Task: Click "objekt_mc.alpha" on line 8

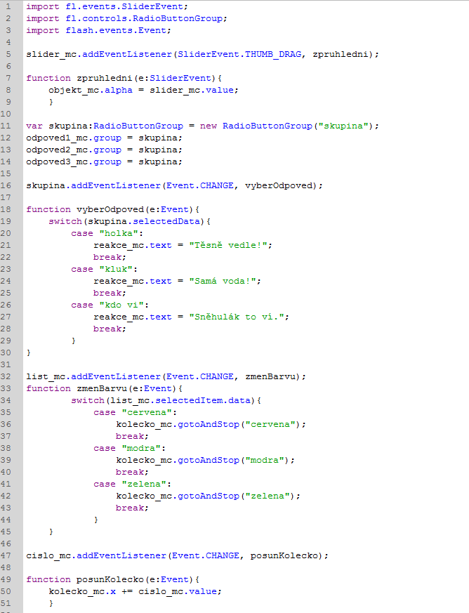Action: click(x=91, y=91)
